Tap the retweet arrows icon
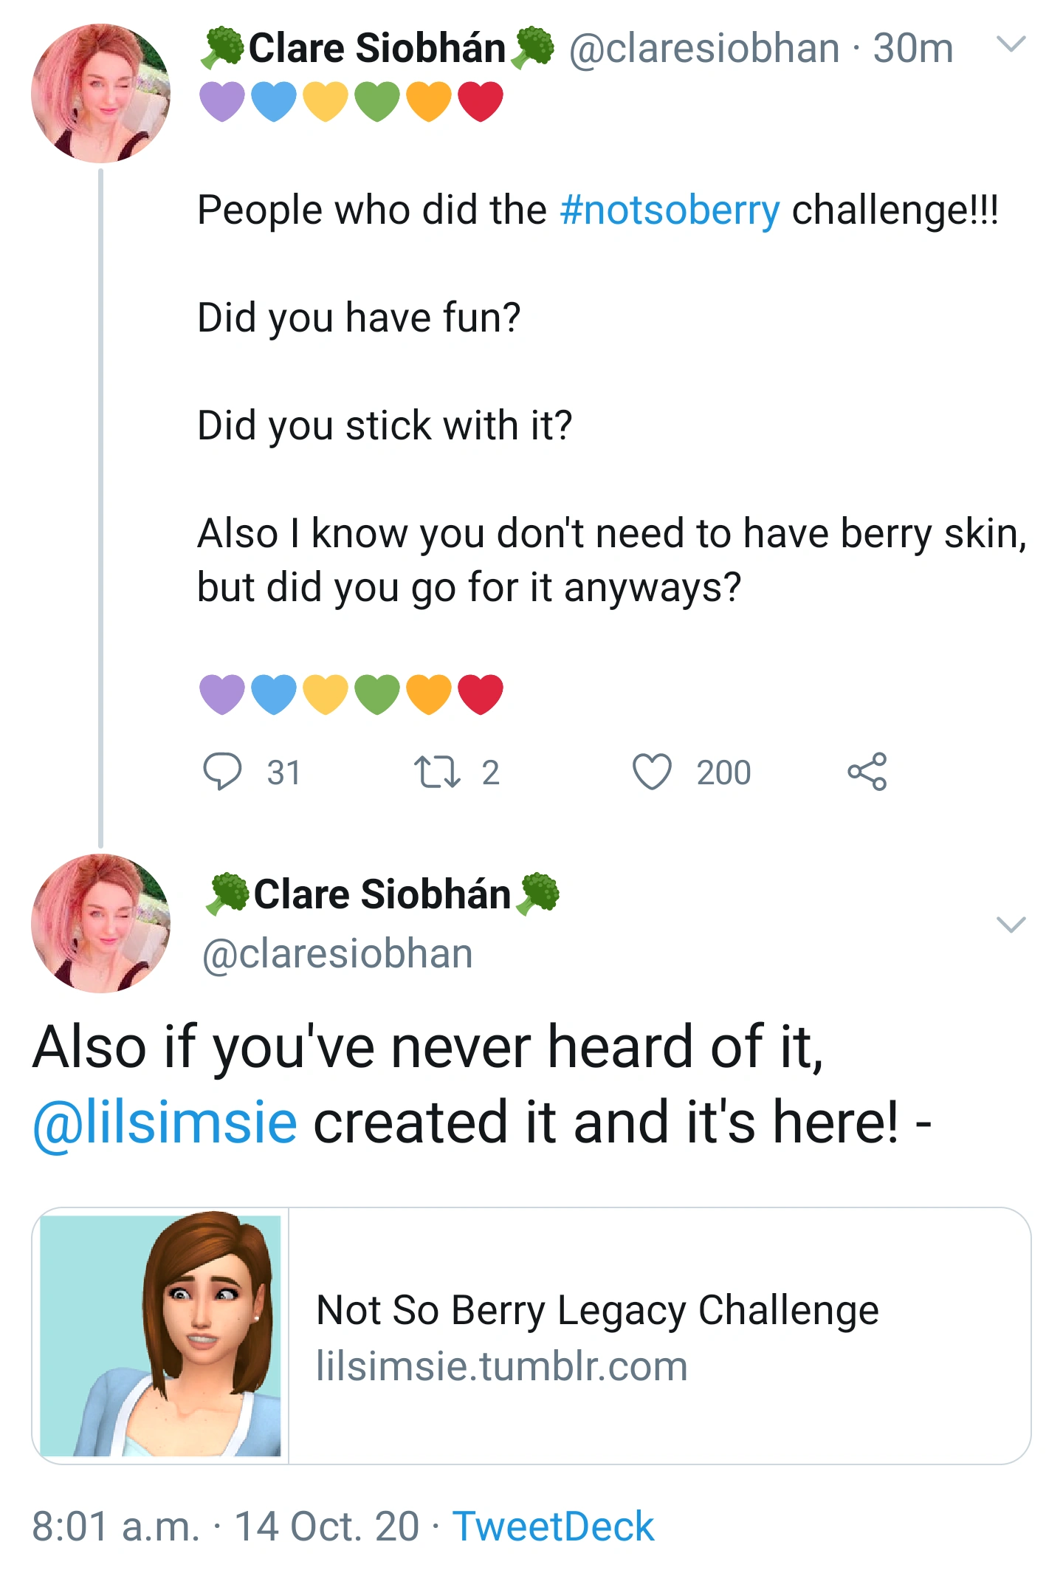Viewport: 1063px width, 1573px height. click(437, 772)
